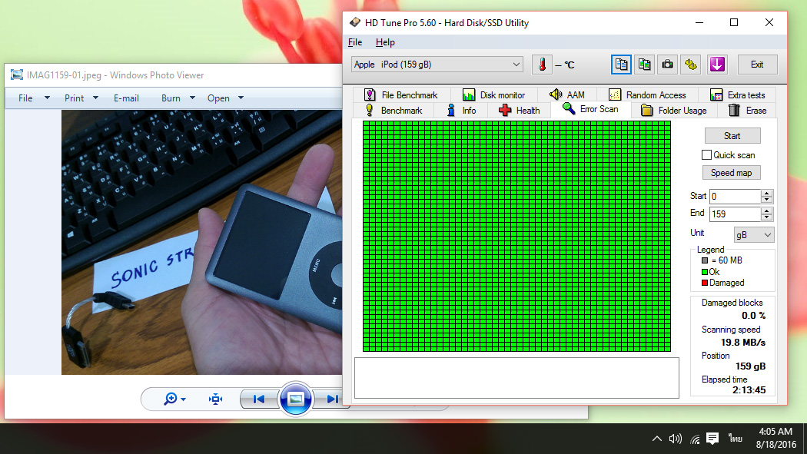Viewport: 807px width, 454px height.
Task: Click the thermometer temperature icon
Action: [542, 65]
